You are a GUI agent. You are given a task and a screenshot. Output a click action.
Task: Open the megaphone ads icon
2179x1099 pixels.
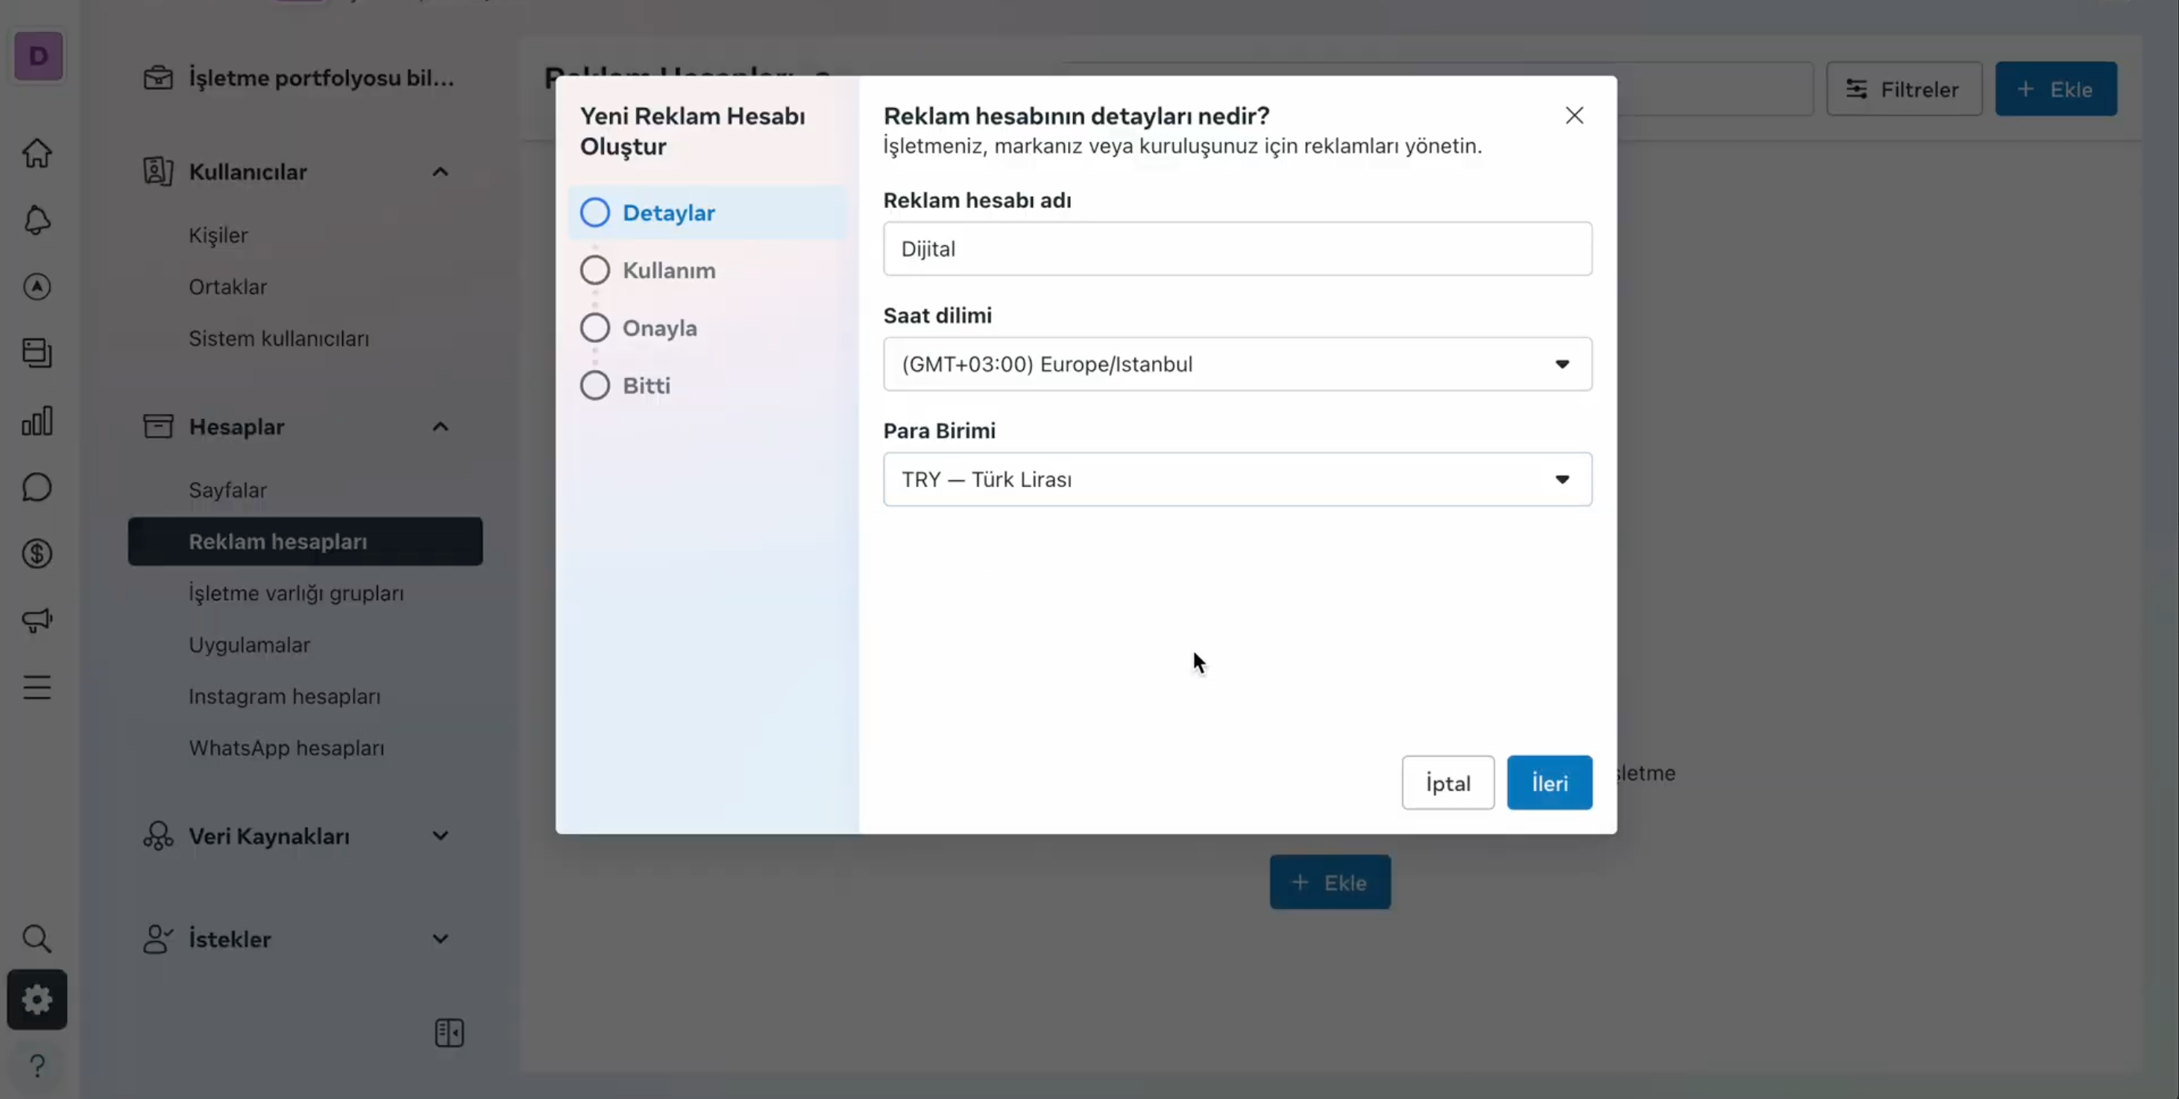pyautogui.click(x=37, y=620)
